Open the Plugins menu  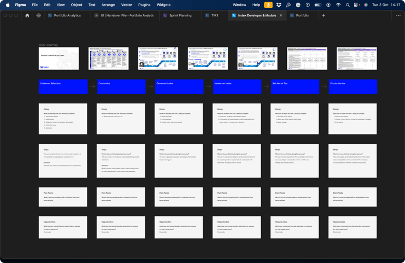[x=144, y=5]
